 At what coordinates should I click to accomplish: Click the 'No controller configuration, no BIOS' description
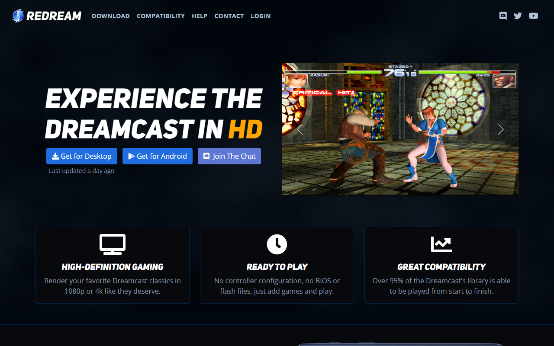pos(277,286)
